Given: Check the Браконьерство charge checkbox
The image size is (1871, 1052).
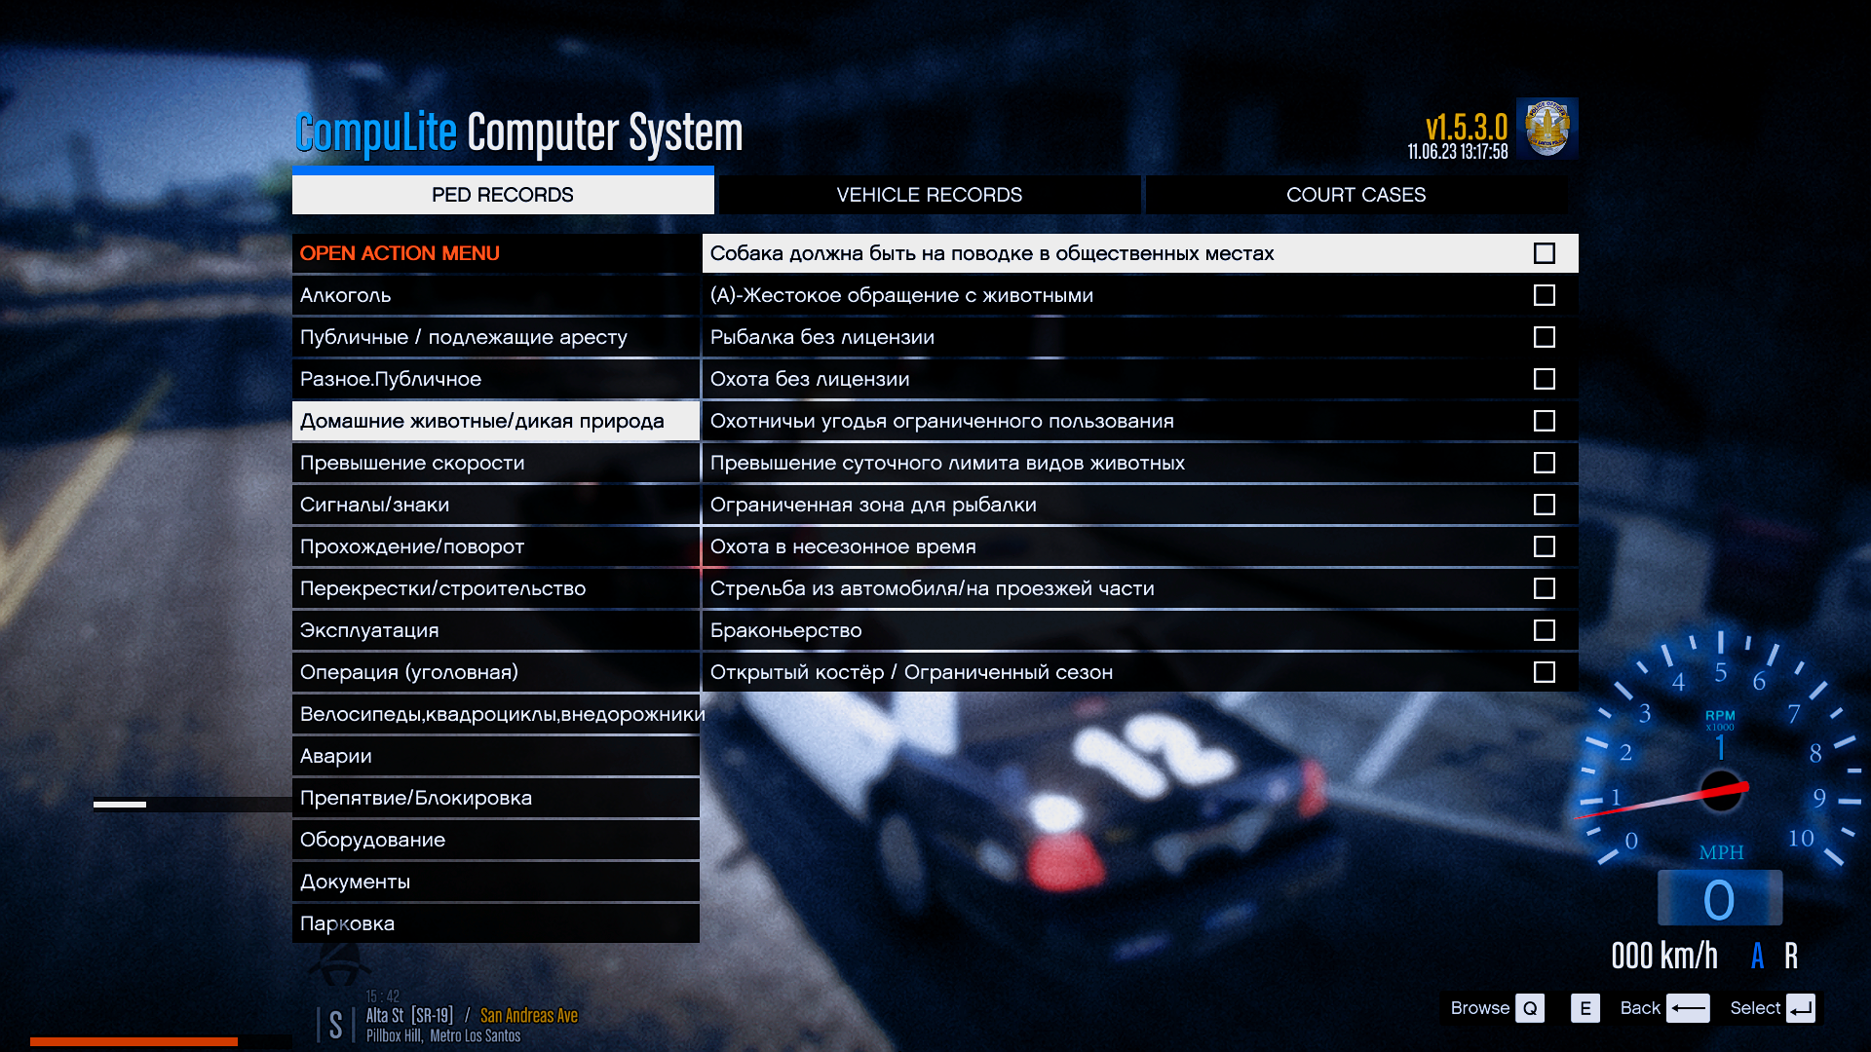Looking at the screenshot, I should point(1544,630).
